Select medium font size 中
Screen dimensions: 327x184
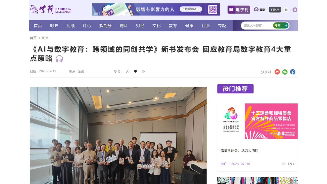tap(136, 71)
